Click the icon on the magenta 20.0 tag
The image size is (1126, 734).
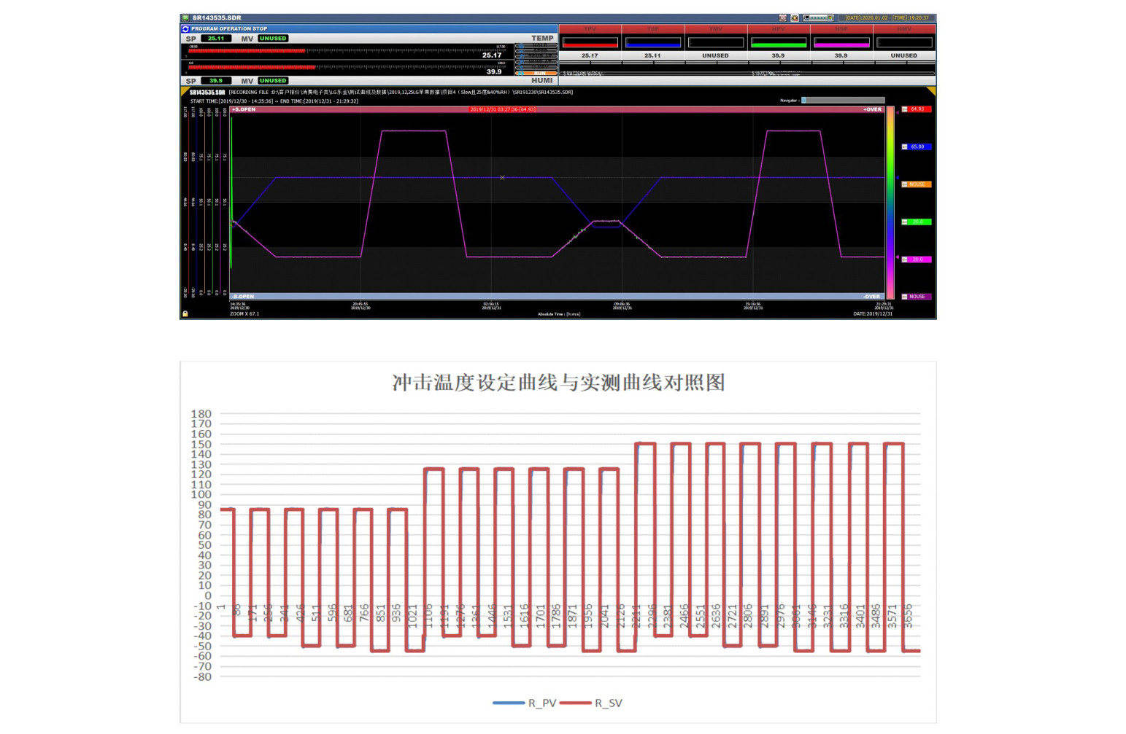(x=905, y=259)
